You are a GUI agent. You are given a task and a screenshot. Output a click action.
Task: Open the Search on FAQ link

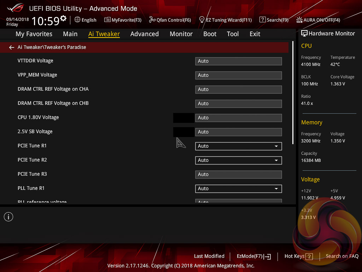coord(342,256)
